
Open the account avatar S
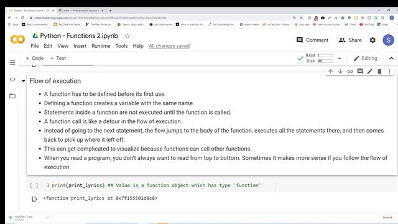coord(388,40)
